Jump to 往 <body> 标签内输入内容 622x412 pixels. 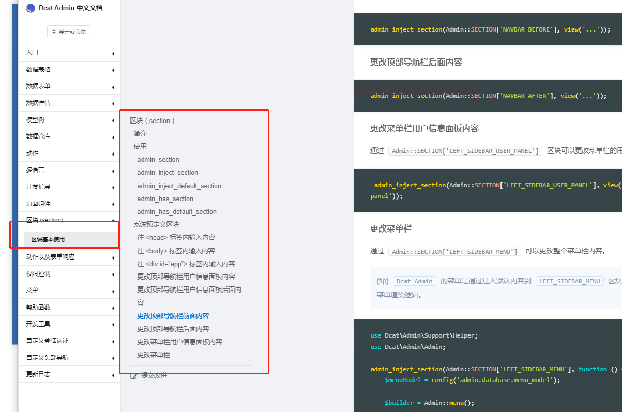pos(176,251)
